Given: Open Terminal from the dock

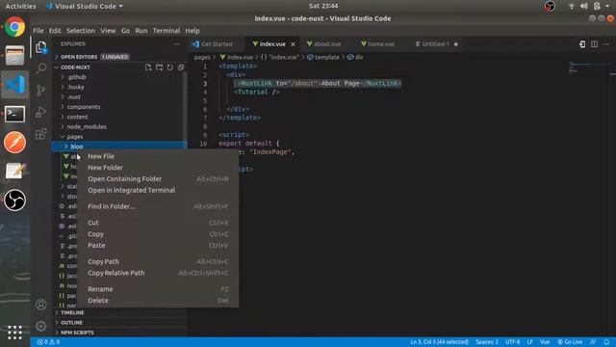Looking at the screenshot, I should [x=15, y=114].
